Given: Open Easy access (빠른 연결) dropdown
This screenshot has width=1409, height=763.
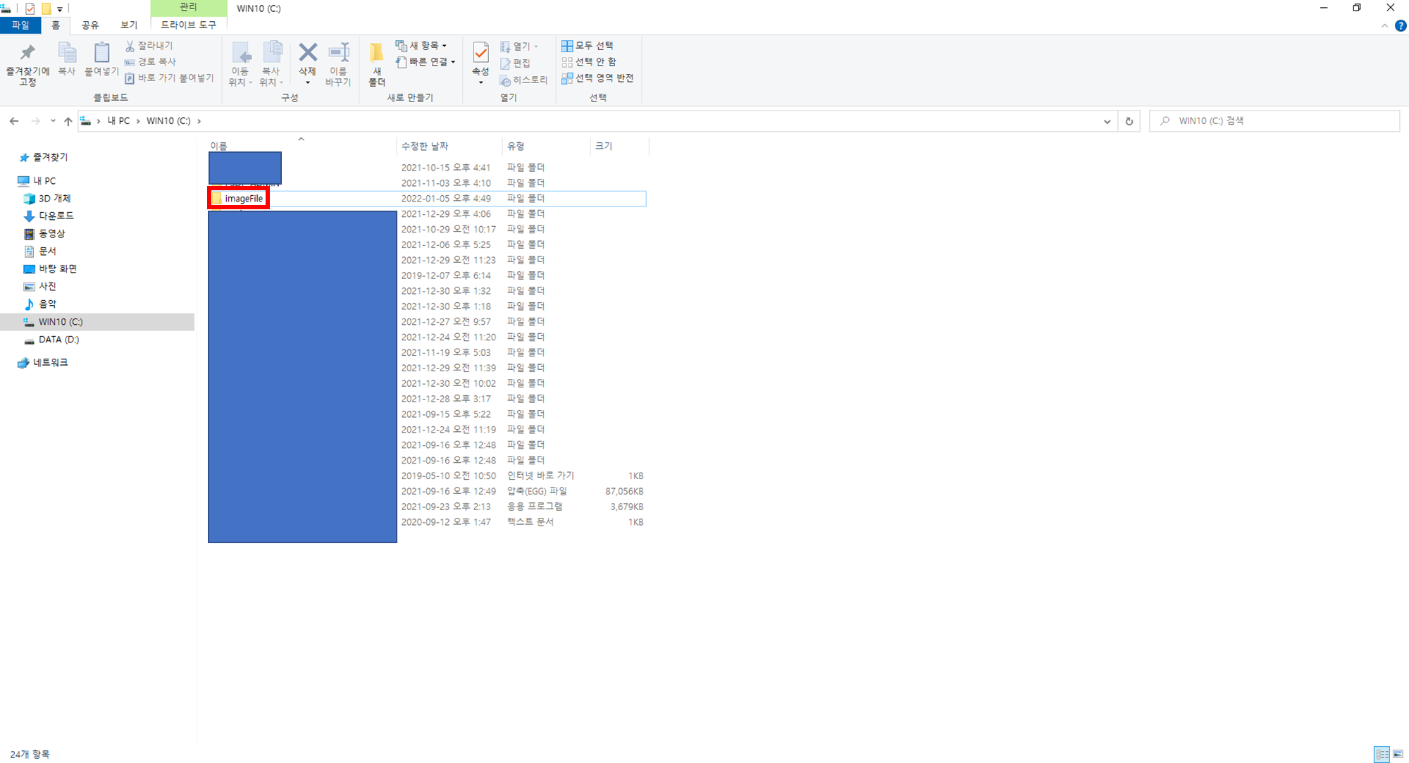Looking at the screenshot, I should [x=426, y=62].
